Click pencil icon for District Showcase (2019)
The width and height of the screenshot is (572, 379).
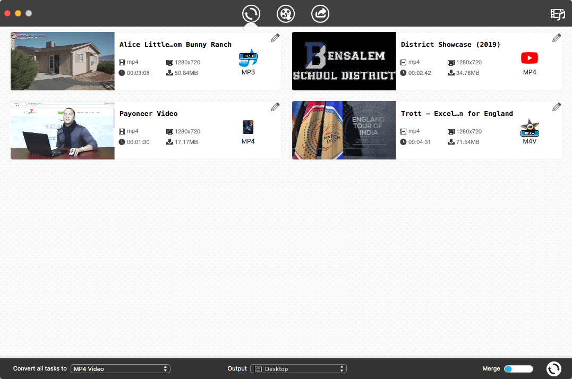556,38
